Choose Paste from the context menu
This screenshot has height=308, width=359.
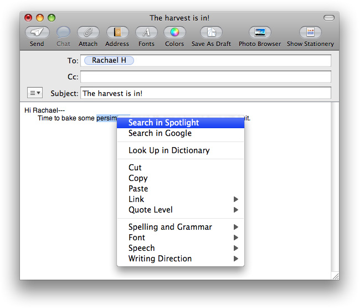click(x=181, y=189)
